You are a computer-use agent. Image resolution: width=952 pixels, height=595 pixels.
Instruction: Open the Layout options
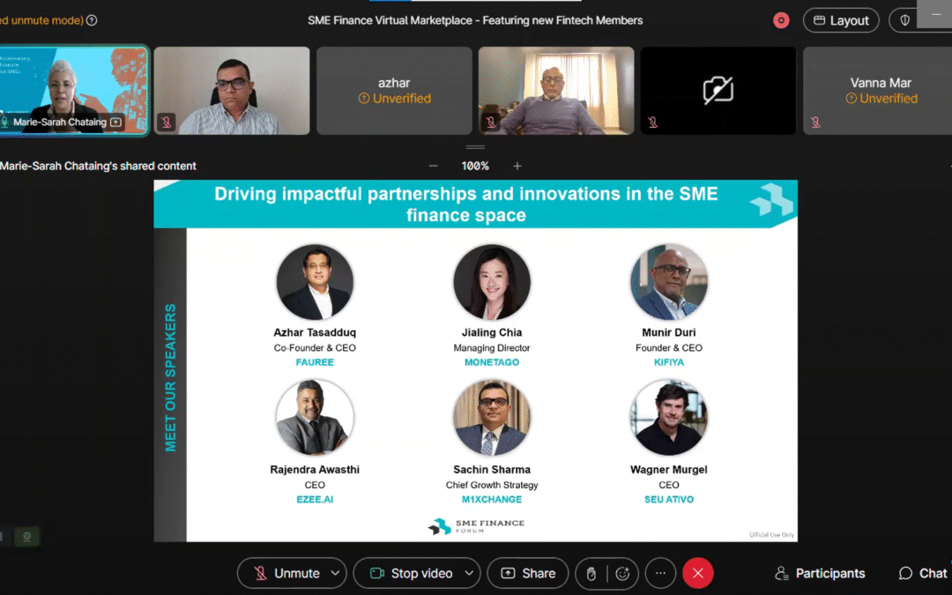click(x=841, y=20)
